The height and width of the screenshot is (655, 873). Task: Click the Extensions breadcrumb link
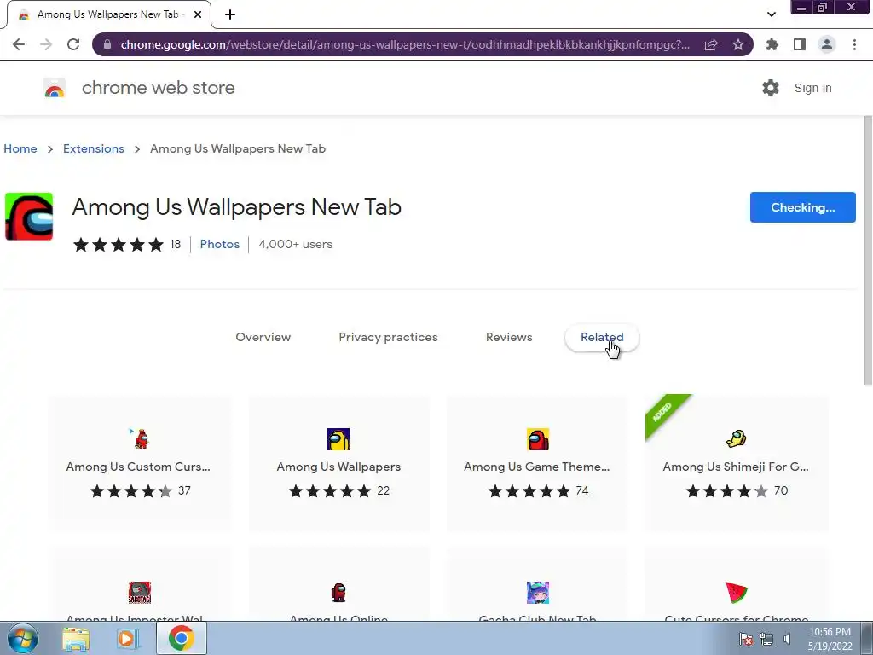(x=94, y=148)
